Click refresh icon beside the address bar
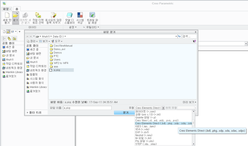248x146 pixels. tap(179, 36)
